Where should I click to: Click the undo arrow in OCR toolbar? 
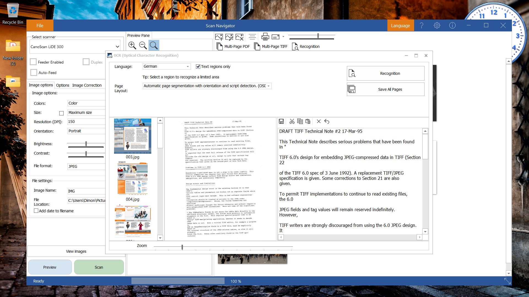(x=327, y=121)
